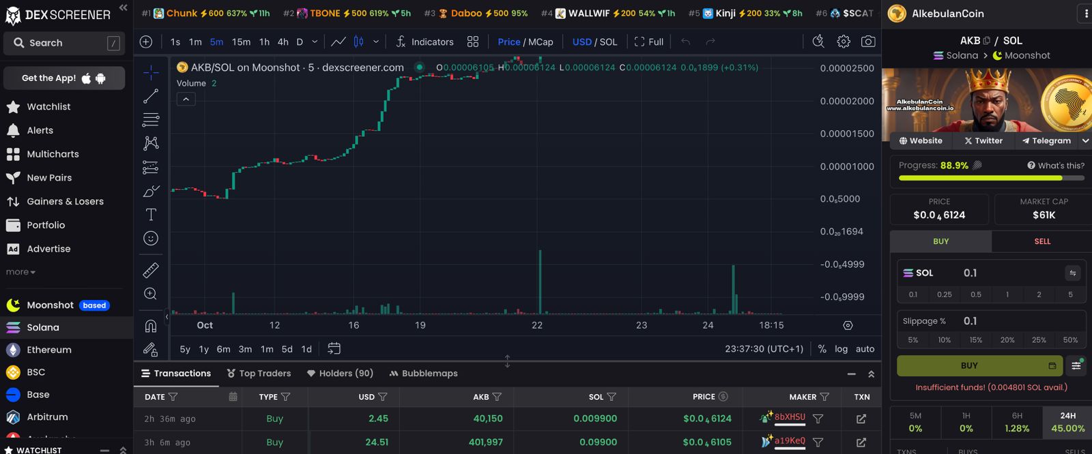Click the bonding curve progress bar
The height and width of the screenshot is (454, 1092).
pos(991,178)
